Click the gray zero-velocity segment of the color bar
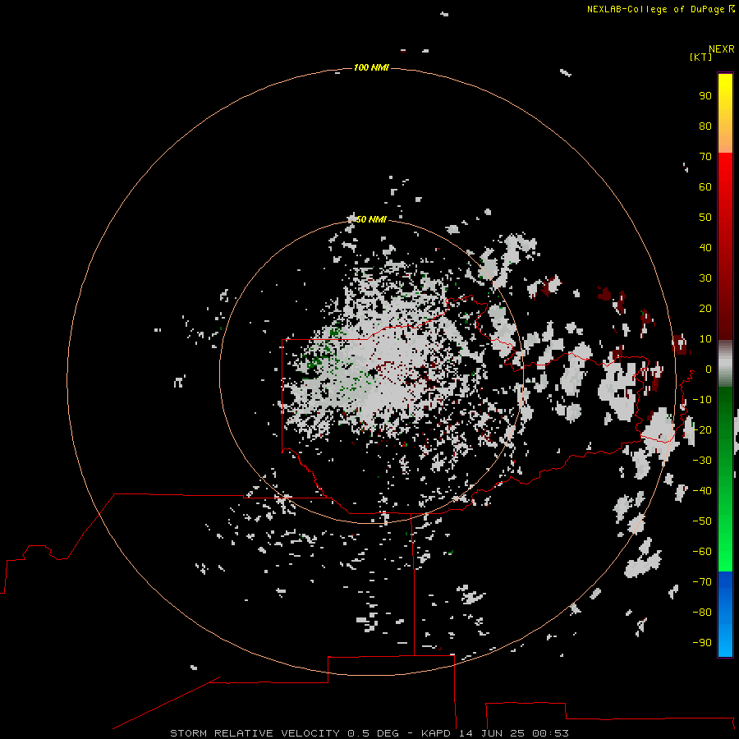The height and width of the screenshot is (739, 739). coord(725,364)
